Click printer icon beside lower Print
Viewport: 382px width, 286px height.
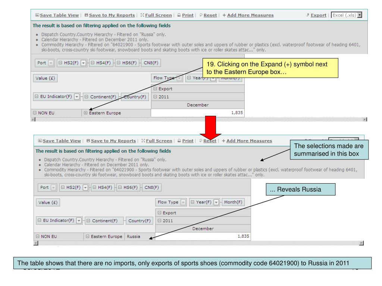[x=179, y=140]
